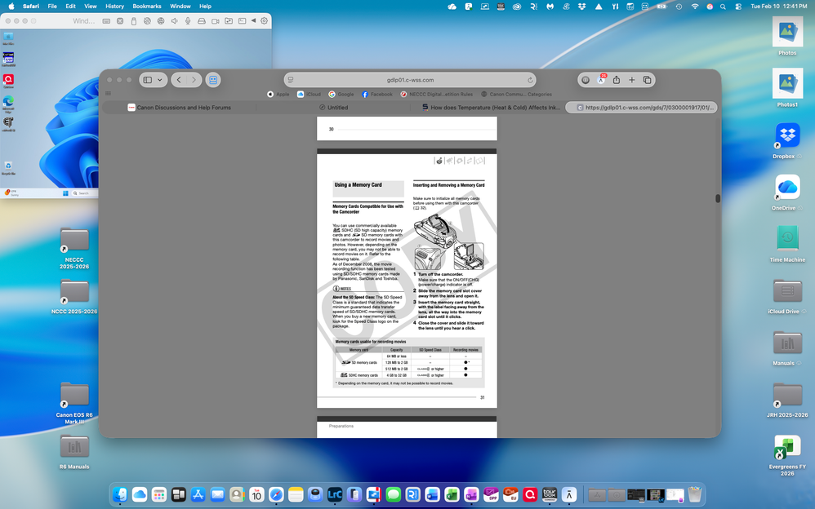Click the PDF page 31 content

pos(407,278)
